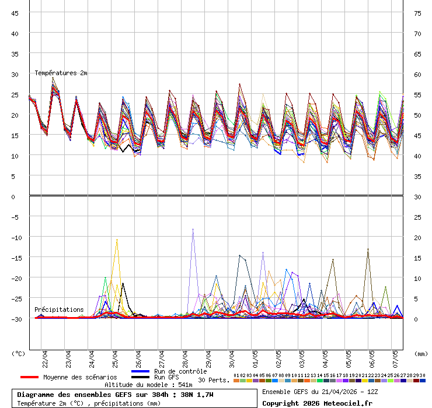Click the 'Précipitations' chart label
The image size is (432, 408).
click(59, 309)
